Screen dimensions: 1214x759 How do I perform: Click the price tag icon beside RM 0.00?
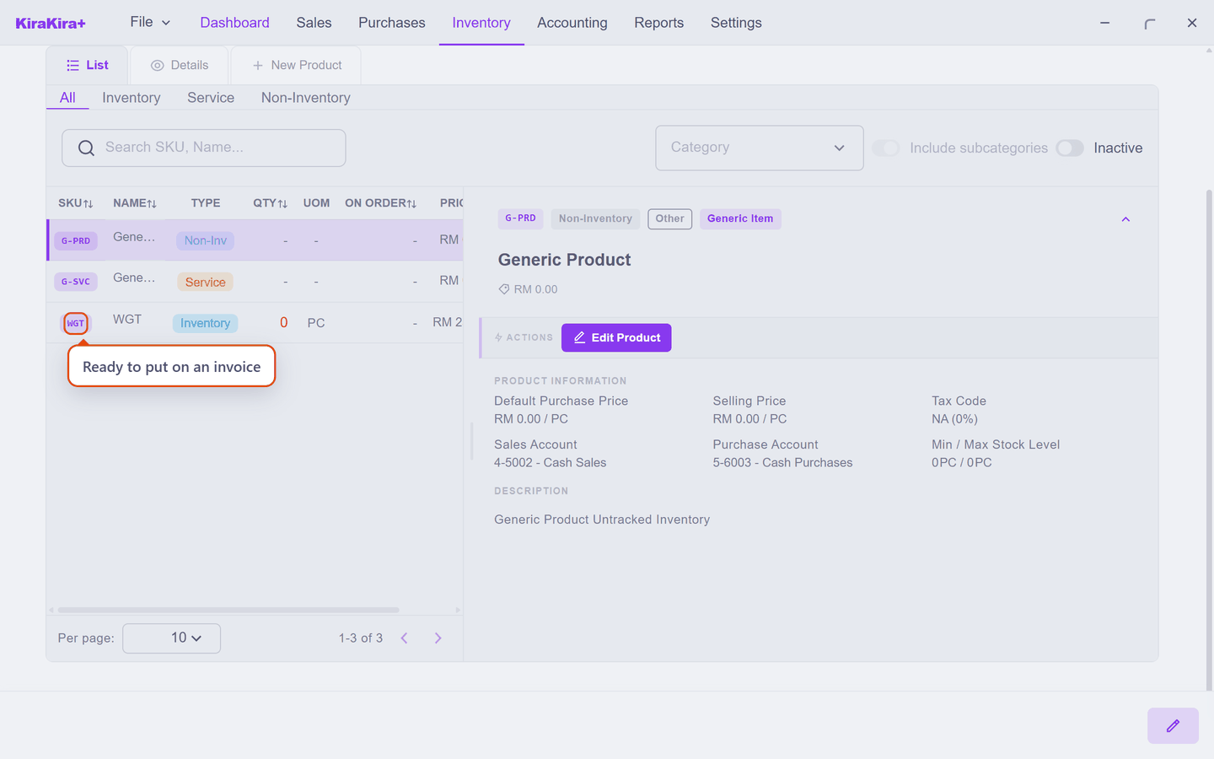[504, 289]
